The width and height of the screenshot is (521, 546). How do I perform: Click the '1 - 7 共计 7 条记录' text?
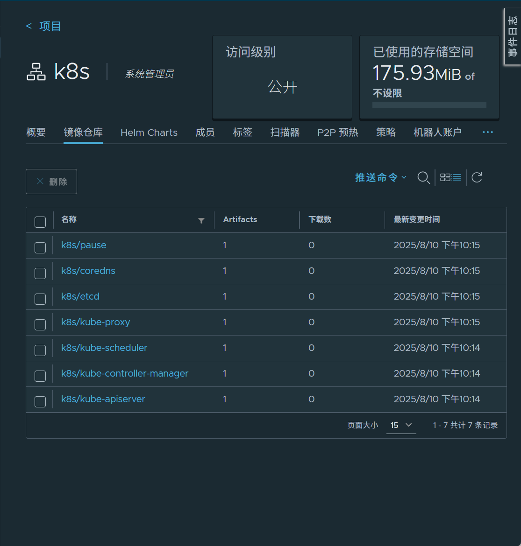tap(465, 425)
